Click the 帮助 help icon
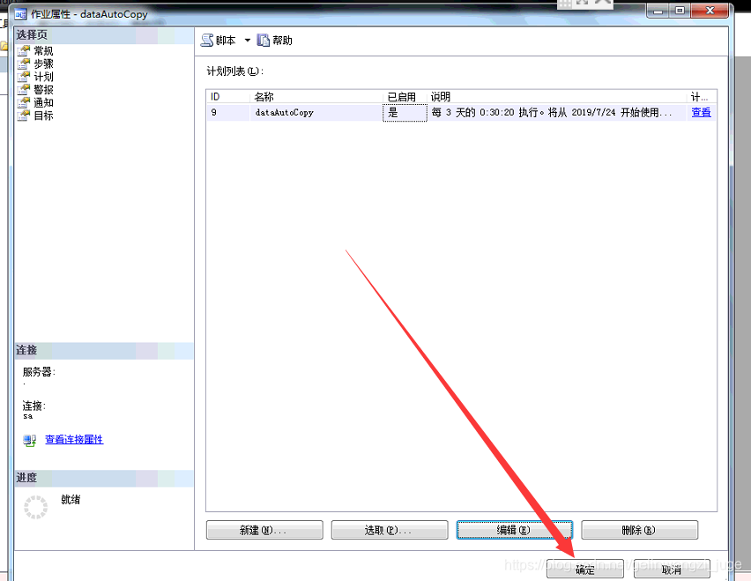 pyautogui.click(x=264, y=41)
